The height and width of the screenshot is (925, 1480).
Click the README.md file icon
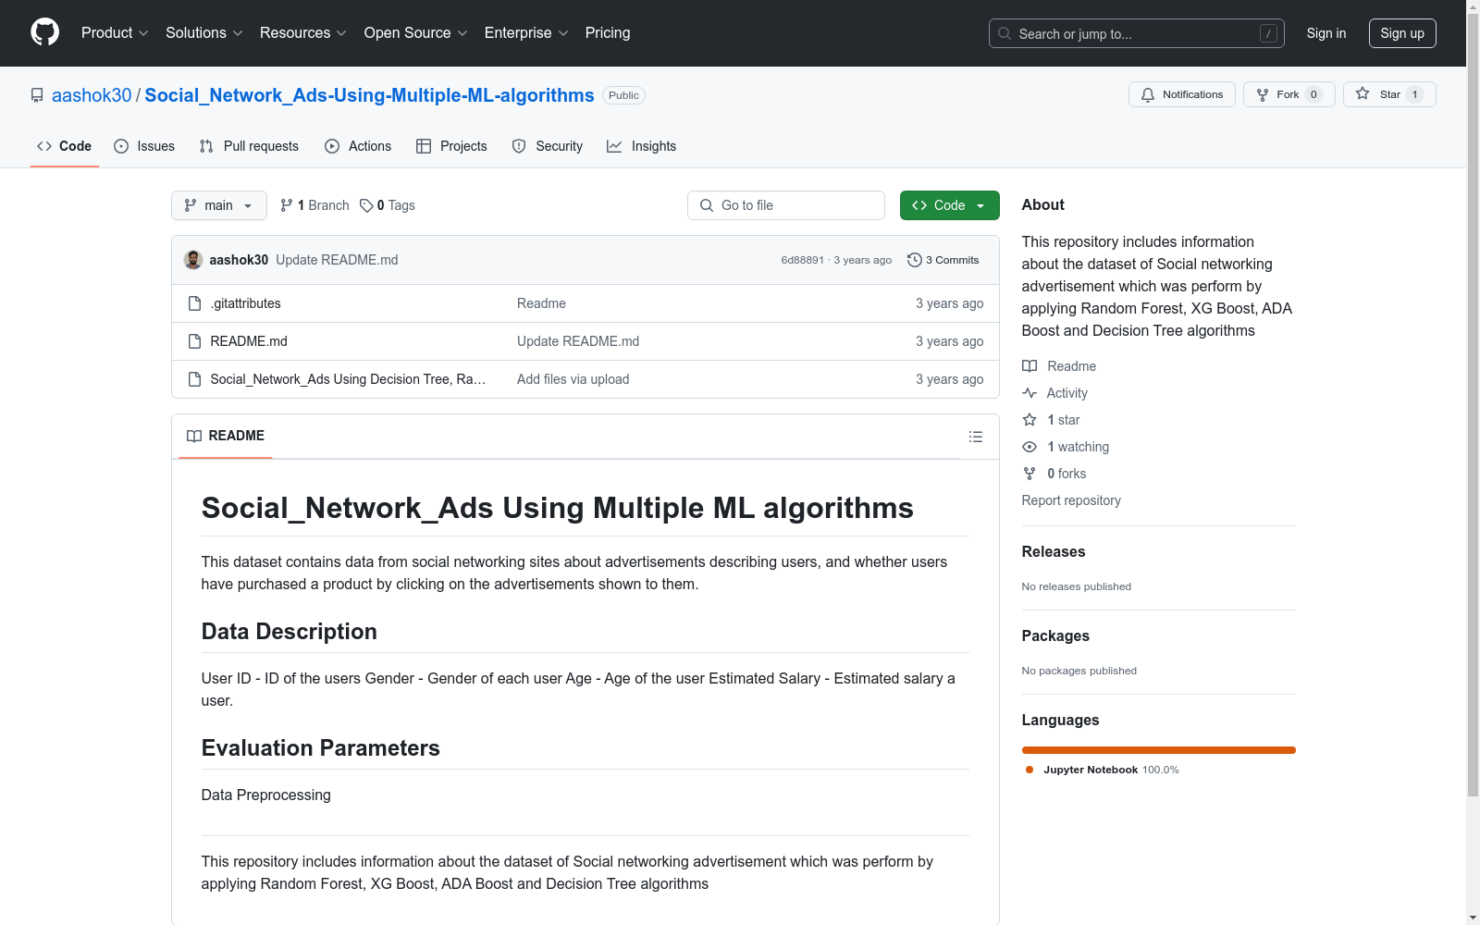tap(194, 341)
